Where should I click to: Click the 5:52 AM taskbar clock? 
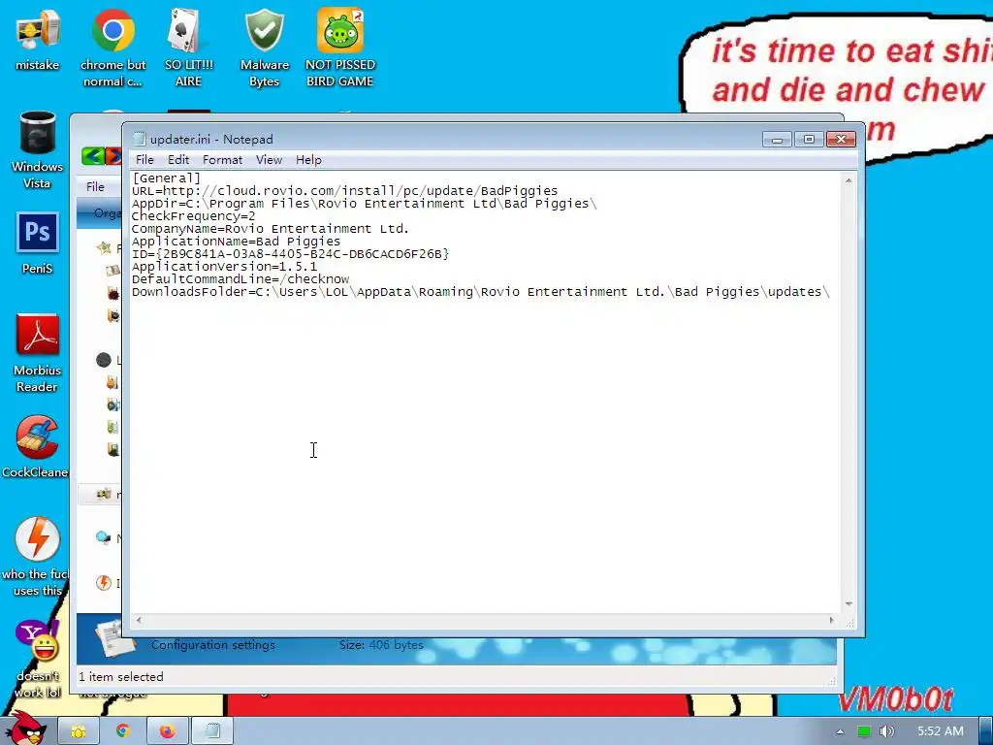(x=941, y=731)
